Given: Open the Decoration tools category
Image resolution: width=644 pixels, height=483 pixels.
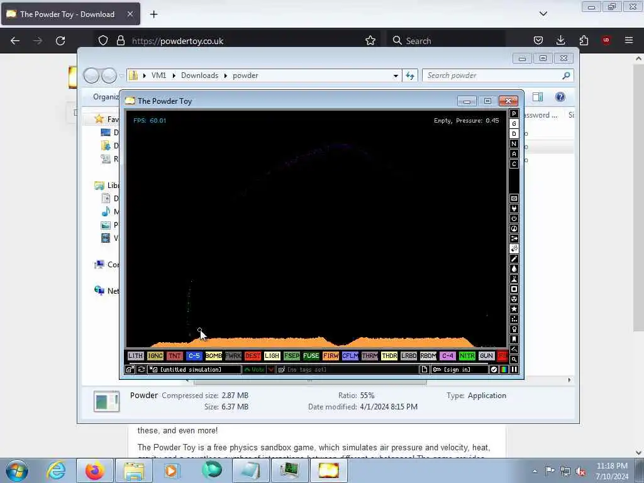Looking at the screenshot, I should tap(514, 349).
